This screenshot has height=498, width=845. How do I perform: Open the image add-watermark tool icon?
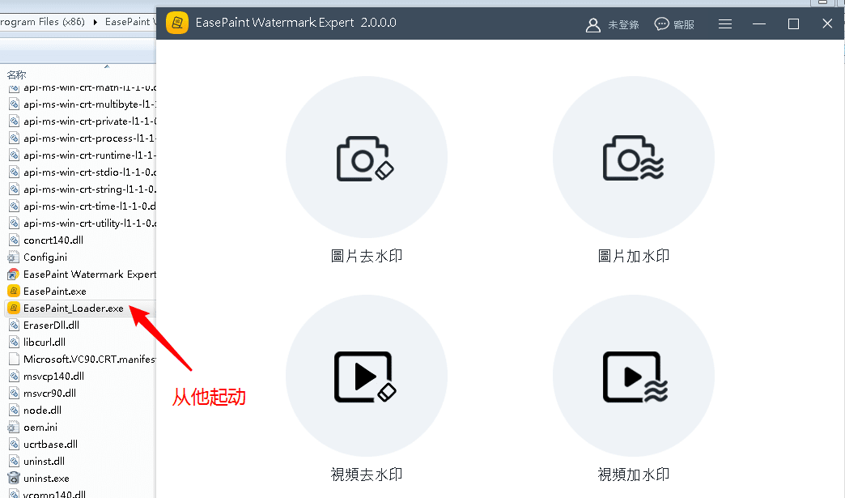[634, 157]
